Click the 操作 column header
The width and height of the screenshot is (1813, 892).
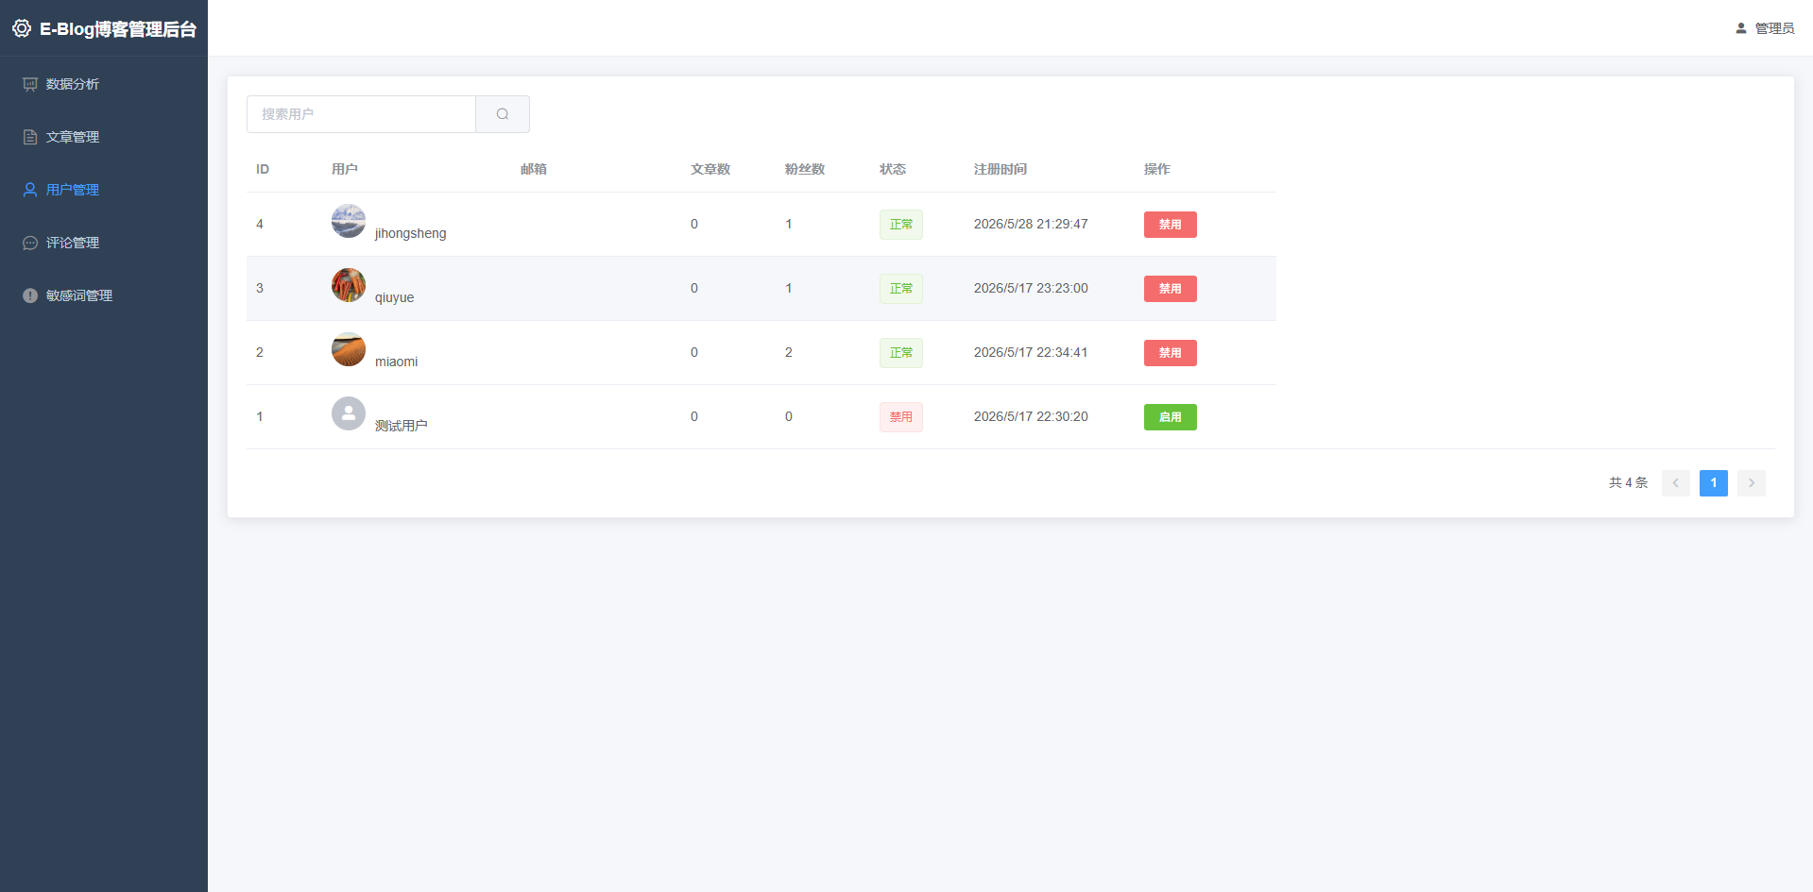[1157, 170]
